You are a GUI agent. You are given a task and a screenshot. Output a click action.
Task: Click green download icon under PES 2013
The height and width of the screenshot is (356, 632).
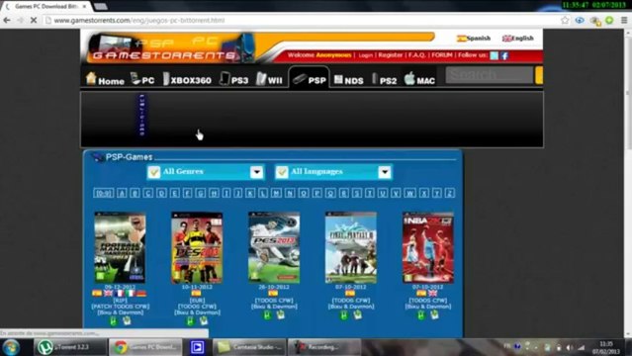pyautogui.click(x=267, y=314)
